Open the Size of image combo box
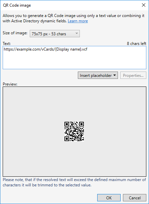The width and height of the screenshot is (149, 204). tap(55, 34)
